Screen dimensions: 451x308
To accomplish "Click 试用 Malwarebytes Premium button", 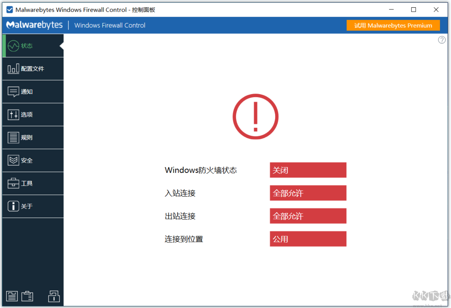I will click(393, 25).
